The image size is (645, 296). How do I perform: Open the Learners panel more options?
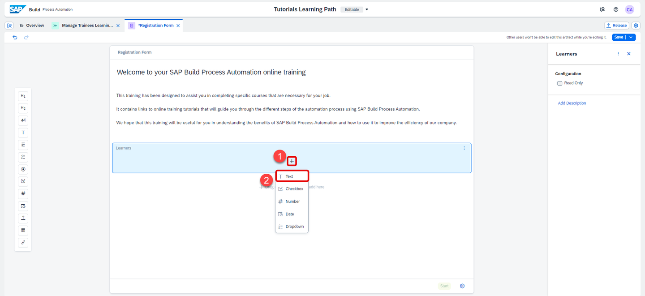click(x=619, y=54)
